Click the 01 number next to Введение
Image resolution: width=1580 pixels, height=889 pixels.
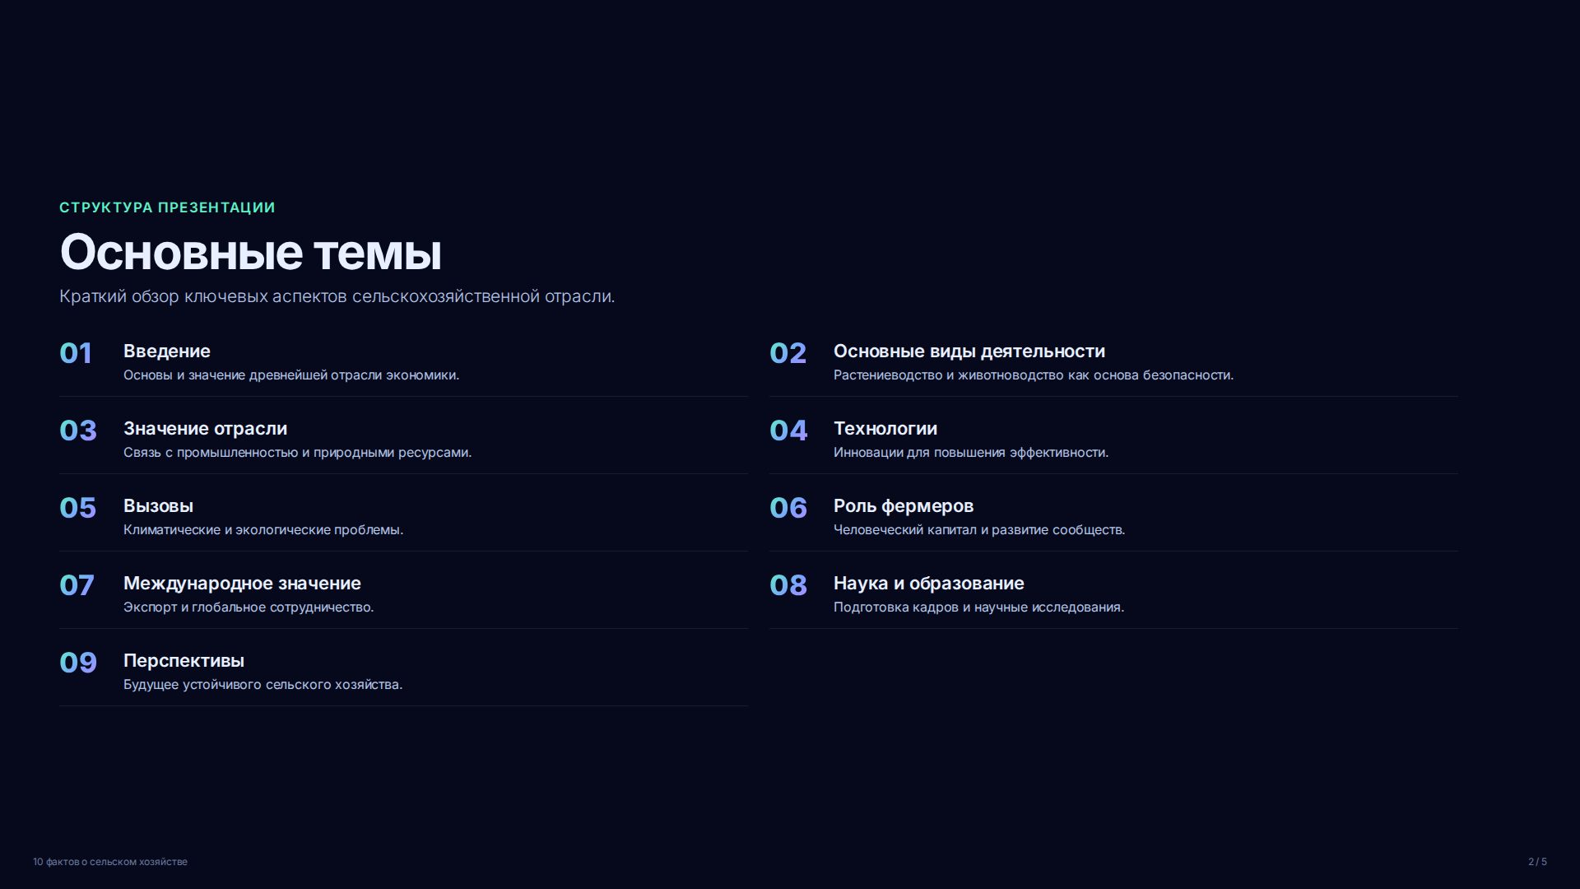76,353
